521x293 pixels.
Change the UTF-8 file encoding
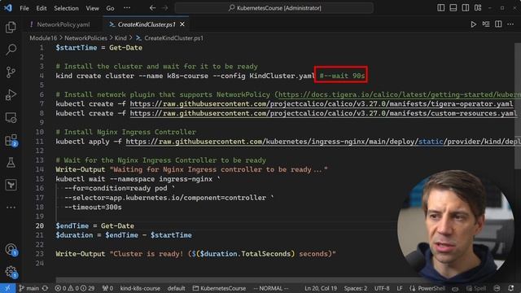coord(382,288)
